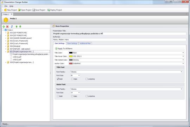Close the Proba 1 tab using its X
Image resolution: width=190 pixels, height=127 pixels.
point(12,14)
